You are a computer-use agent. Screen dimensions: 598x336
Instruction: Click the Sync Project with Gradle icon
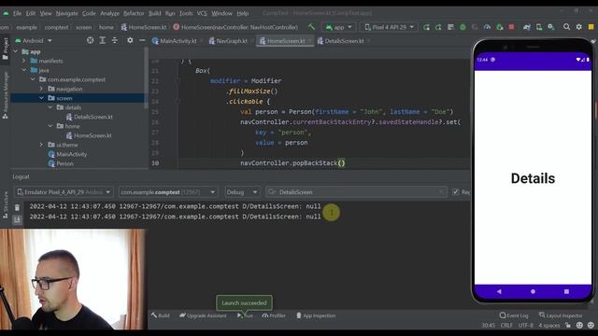point(527,27)
